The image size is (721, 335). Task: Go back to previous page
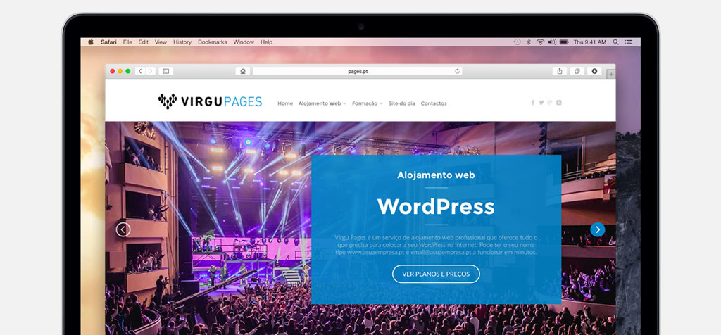click(140, 71)
